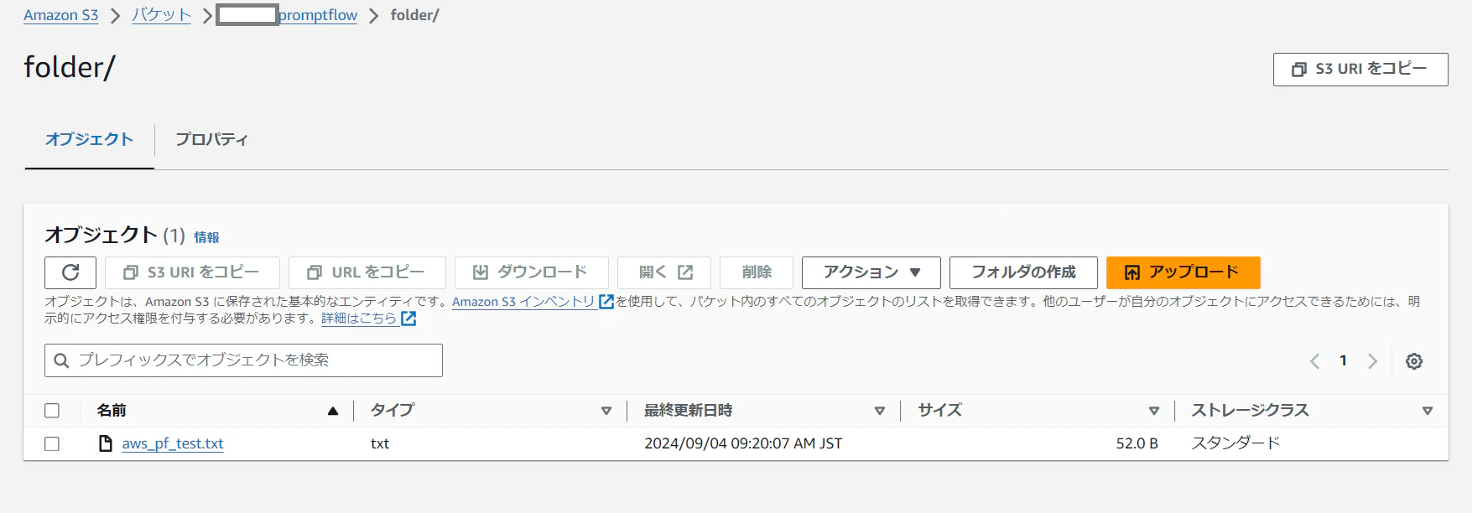Image resolution: width=1472 pixels, height=513 pixels.
Task: Sort by ストレージクラス column arrow
Action: 1428,411
